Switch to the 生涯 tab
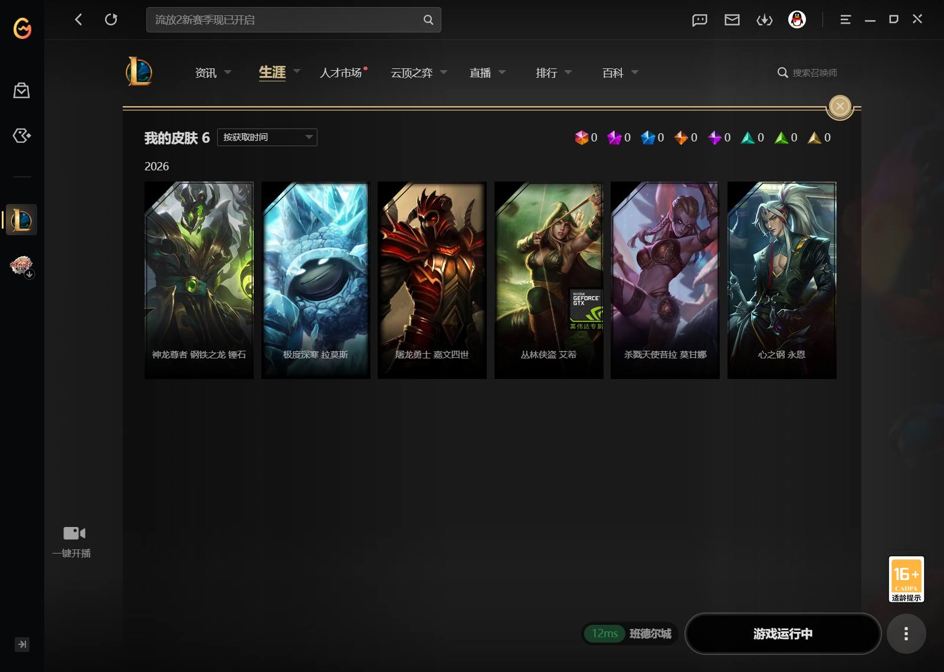944x672 pixels. [272, 73]
